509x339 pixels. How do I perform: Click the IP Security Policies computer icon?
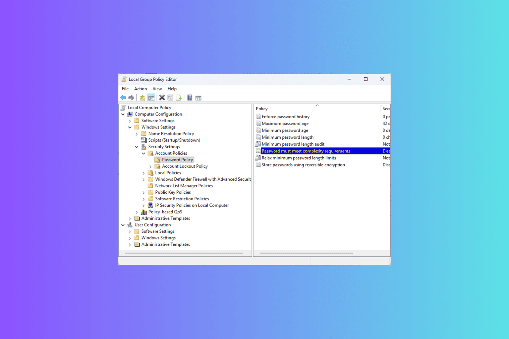151,205
